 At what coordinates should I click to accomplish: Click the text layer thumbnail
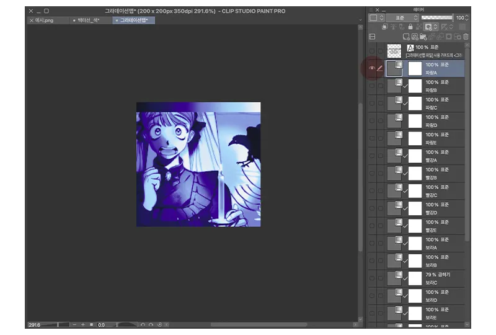pyautogui.click(x=394, y=51)
